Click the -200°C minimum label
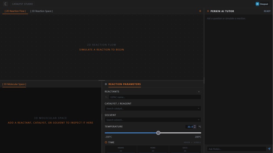273x153 pixels. (108, 137)
